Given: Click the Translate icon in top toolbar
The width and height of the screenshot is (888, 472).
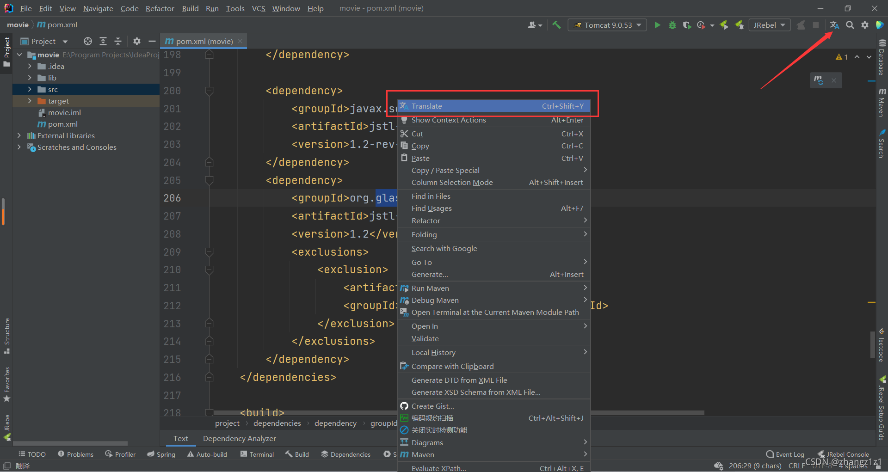Looking at the screenshot, I should (834, 25).
